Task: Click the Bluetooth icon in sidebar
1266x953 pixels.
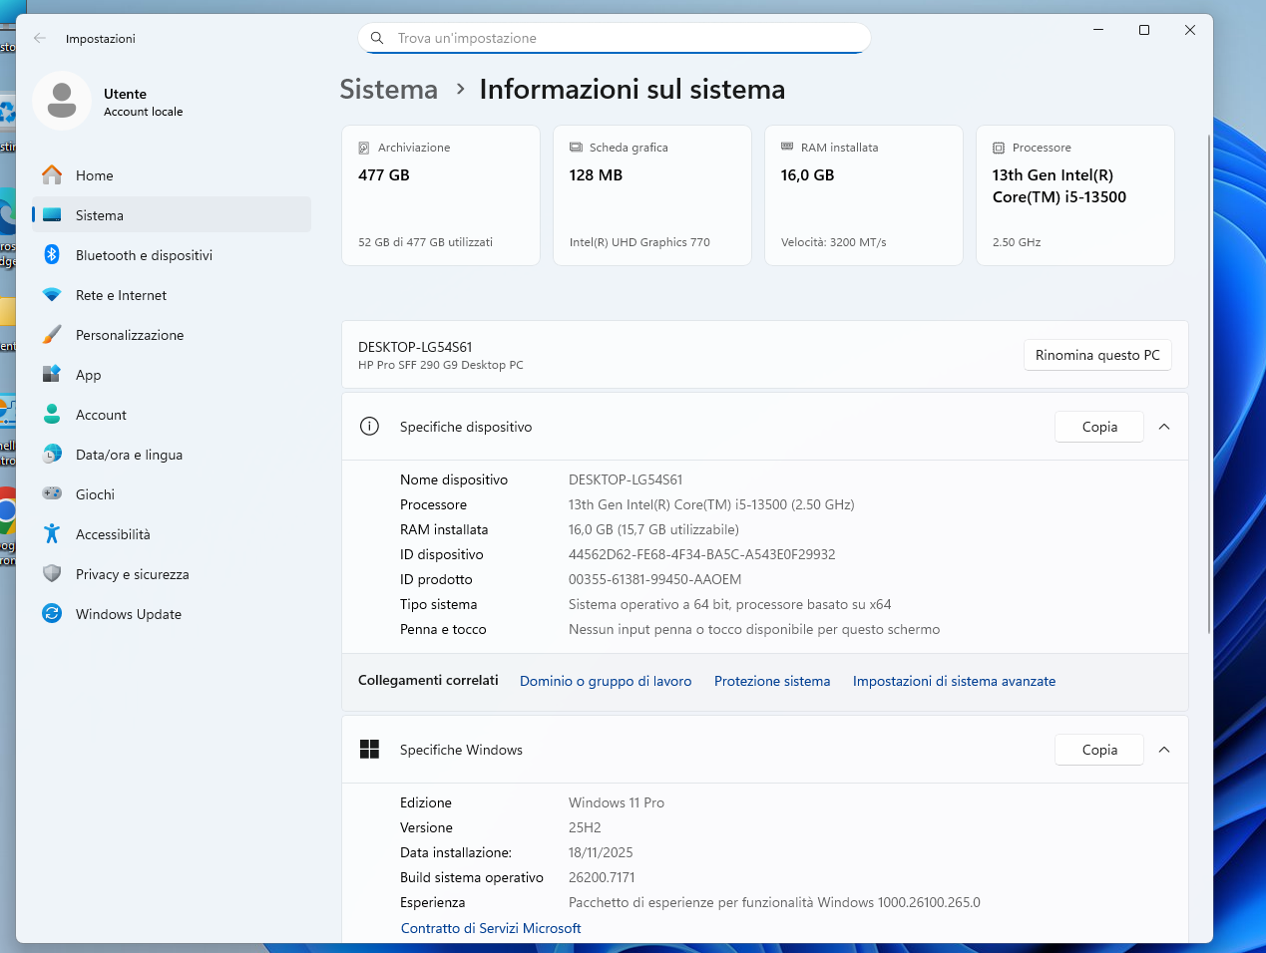Action: click(x=52, y=255)
